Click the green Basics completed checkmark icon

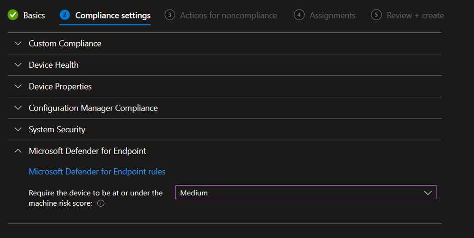[13, 15]
